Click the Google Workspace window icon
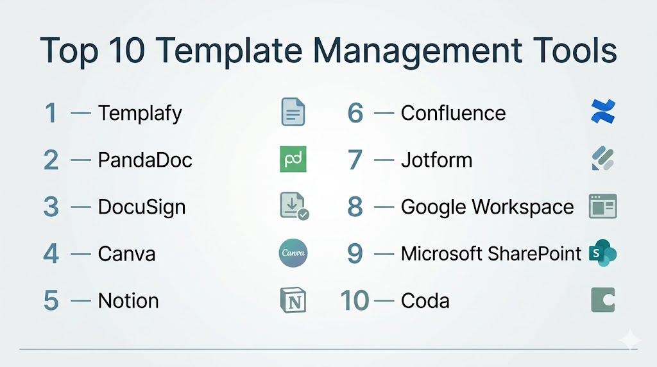 click(x=602, y=207)
